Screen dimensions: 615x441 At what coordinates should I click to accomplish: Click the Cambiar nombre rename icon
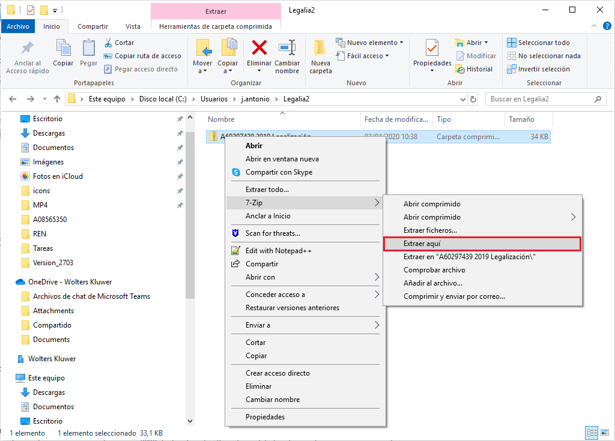[x=287, y=48]
